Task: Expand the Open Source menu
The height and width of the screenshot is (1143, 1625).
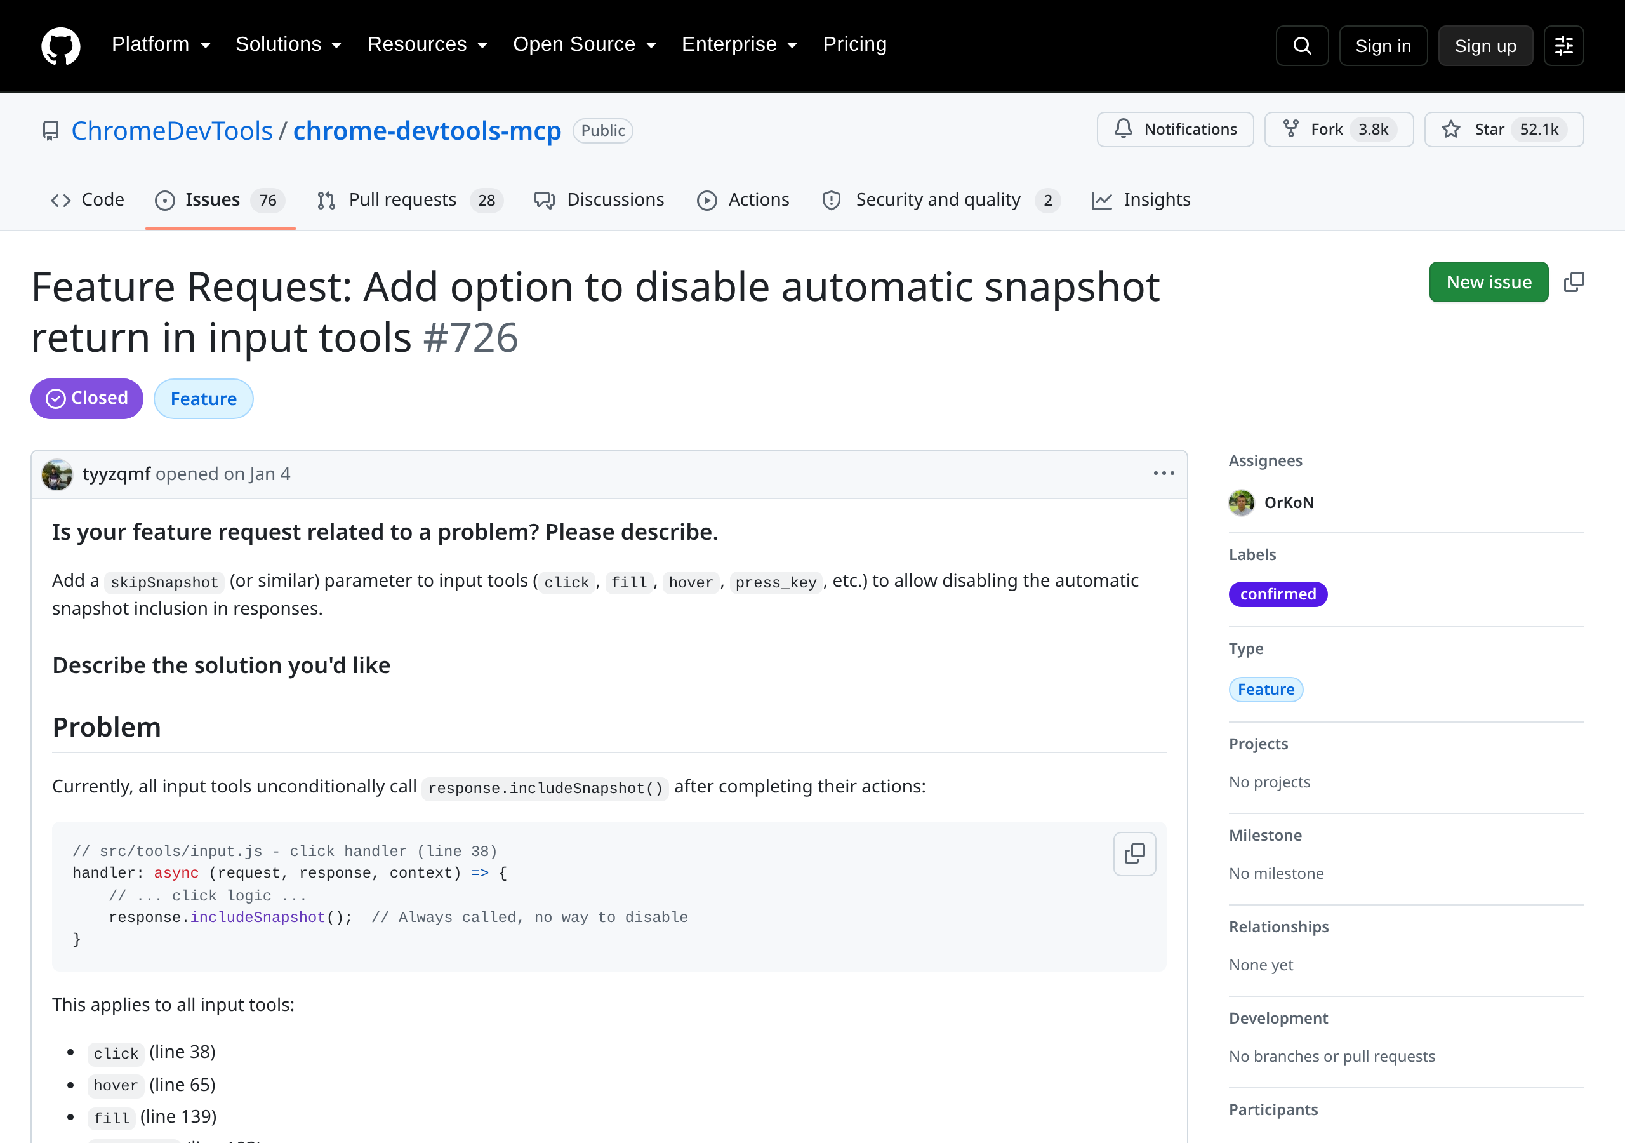Action: click(585, 44)
